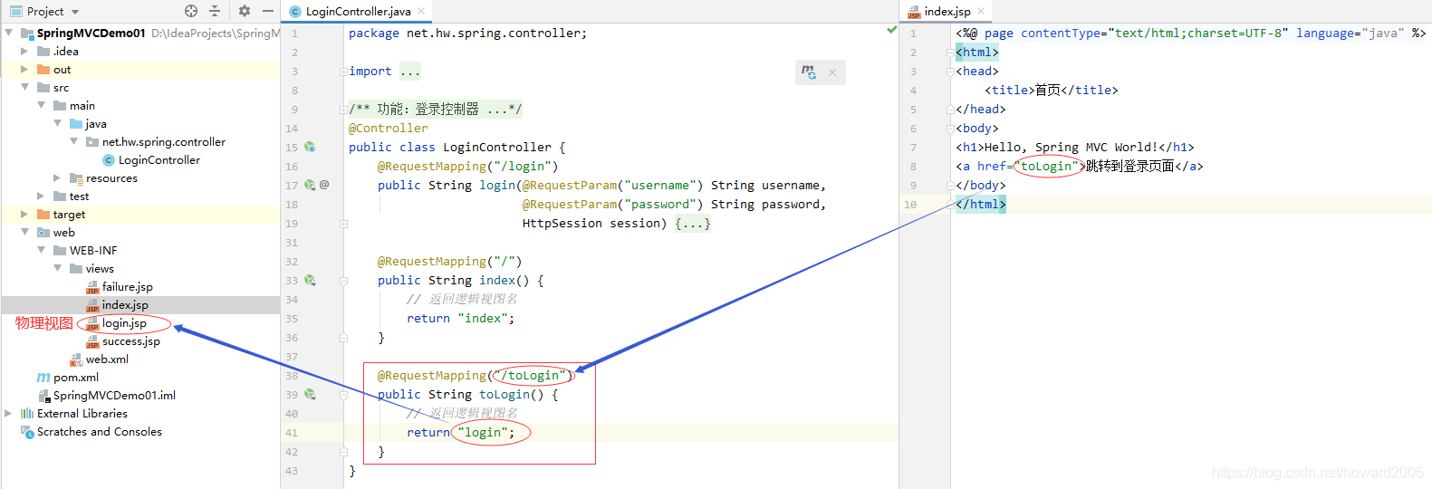The height and width of the screenshot is (489, 1432).
Task: Click the Scratches and Consoles icon
Action: pyautogui.click(x=27, y=432)
